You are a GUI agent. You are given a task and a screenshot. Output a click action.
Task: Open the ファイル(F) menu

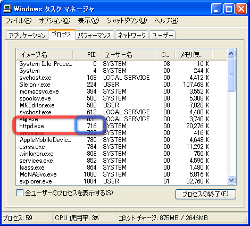(x=19, y=21)
